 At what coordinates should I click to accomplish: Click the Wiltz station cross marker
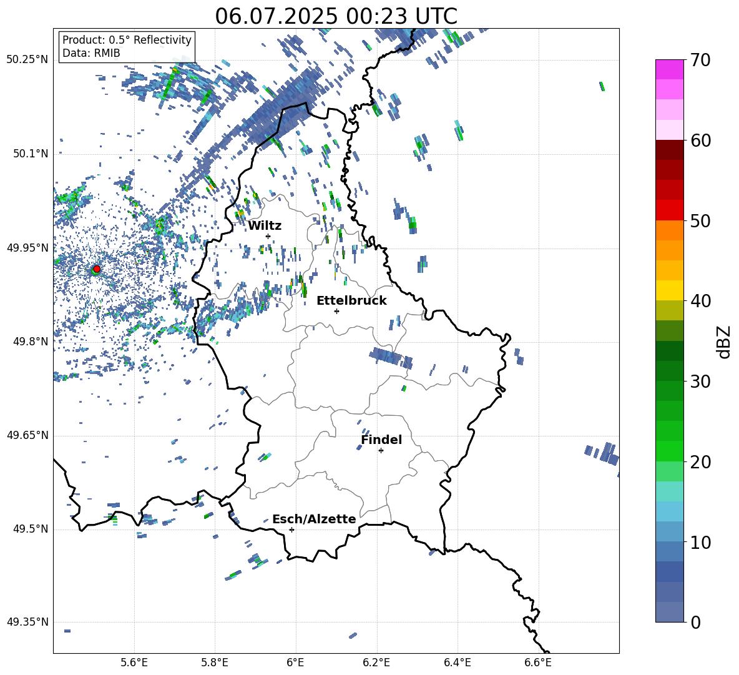(268, 236)
